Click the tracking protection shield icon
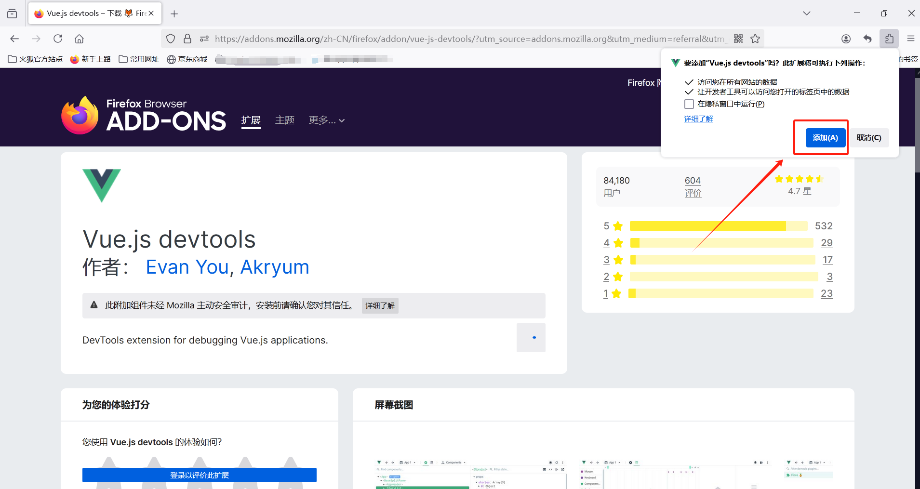The image size is (920, 489). (x=171, y=39)
